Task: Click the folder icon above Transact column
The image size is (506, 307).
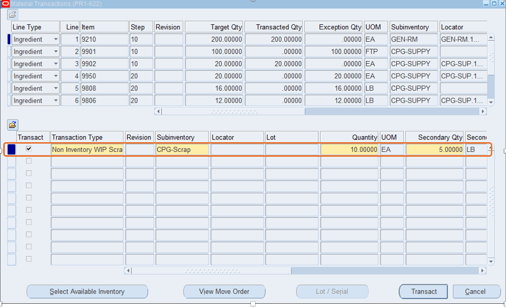Action: [x=12, y=125]
